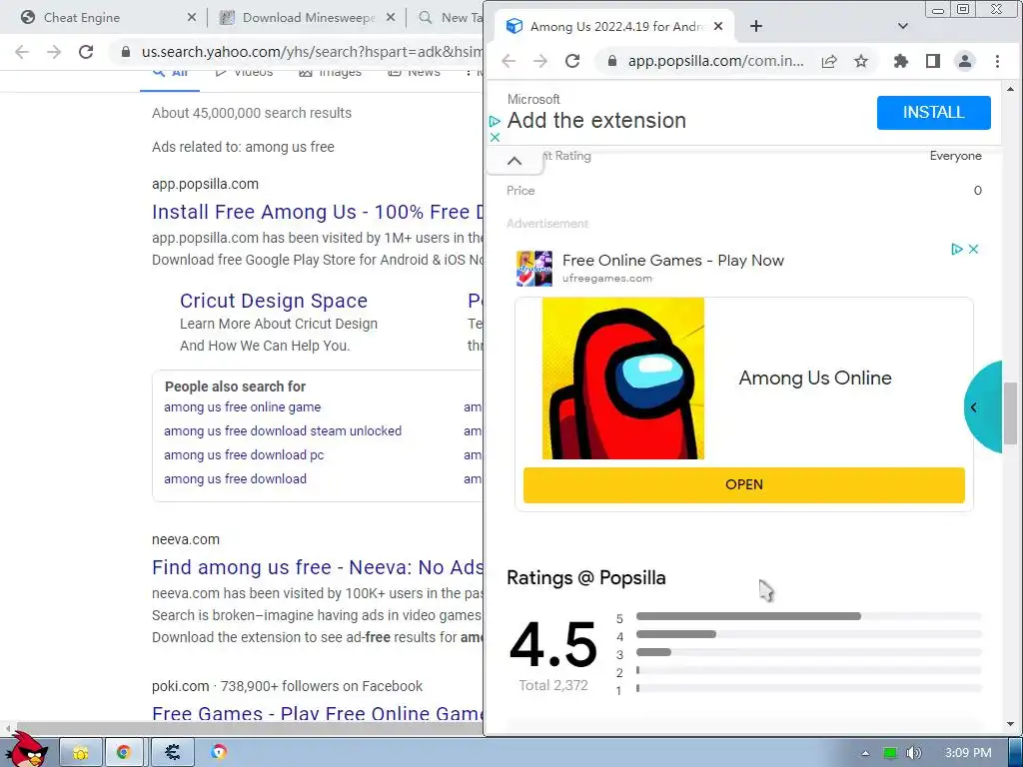The height and width of the screenshot is (767, 1023).
Task: Select the News search tab
Action: click(x=415, y=72)
